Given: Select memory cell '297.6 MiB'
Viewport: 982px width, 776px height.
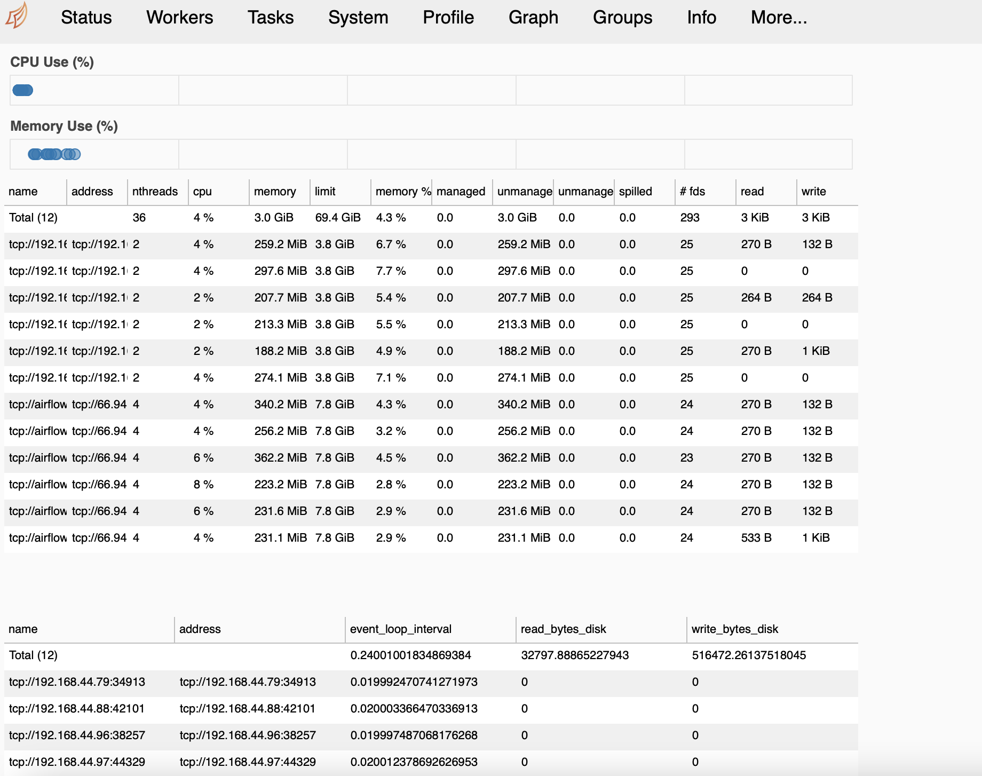Looking at the screenshot, I should point(281,271).
